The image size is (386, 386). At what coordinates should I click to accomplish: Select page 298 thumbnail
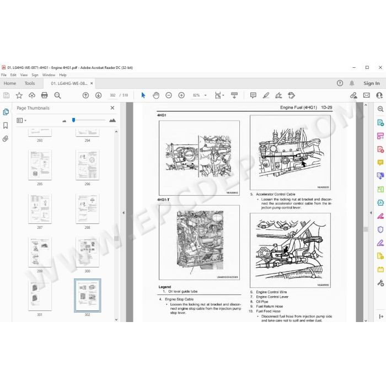tap(87, 208)
